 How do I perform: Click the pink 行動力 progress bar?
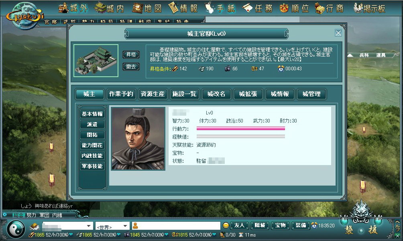(x=240, y=129)
